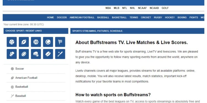Open BASKETBALL in the navigation bar
The width and height of the screenshot is (207, 103).
(119, 18)
